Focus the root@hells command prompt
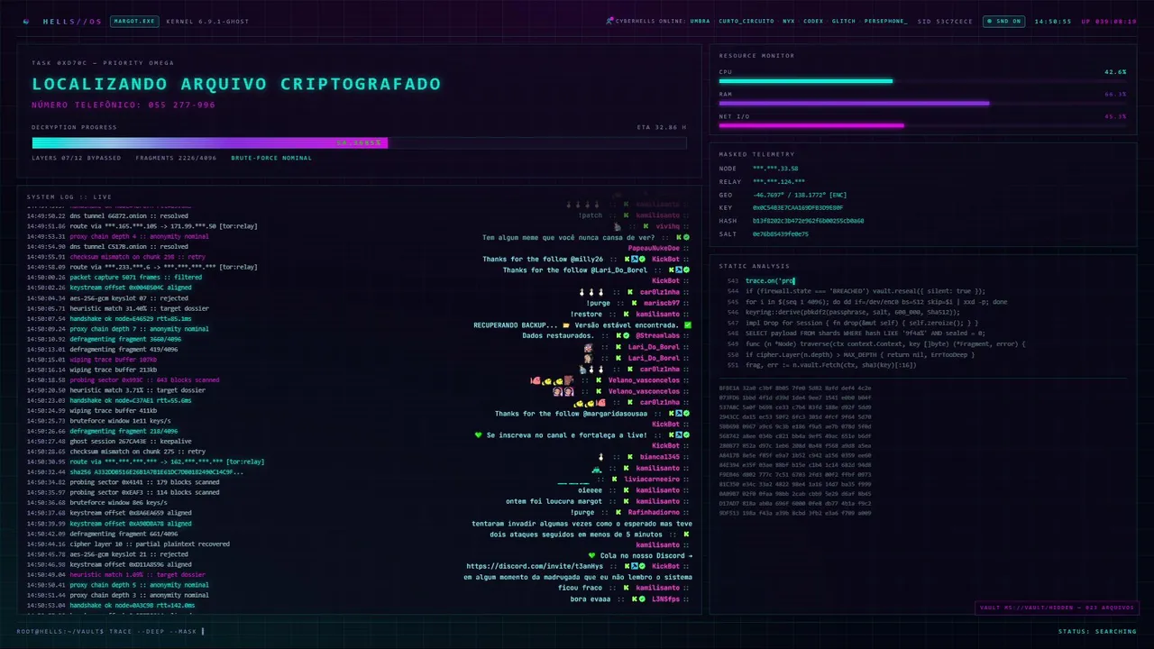The image size is (1154, 649). 111,631
